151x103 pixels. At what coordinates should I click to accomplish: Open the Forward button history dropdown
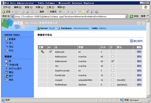pyautogui.click(x=19, y=12)
